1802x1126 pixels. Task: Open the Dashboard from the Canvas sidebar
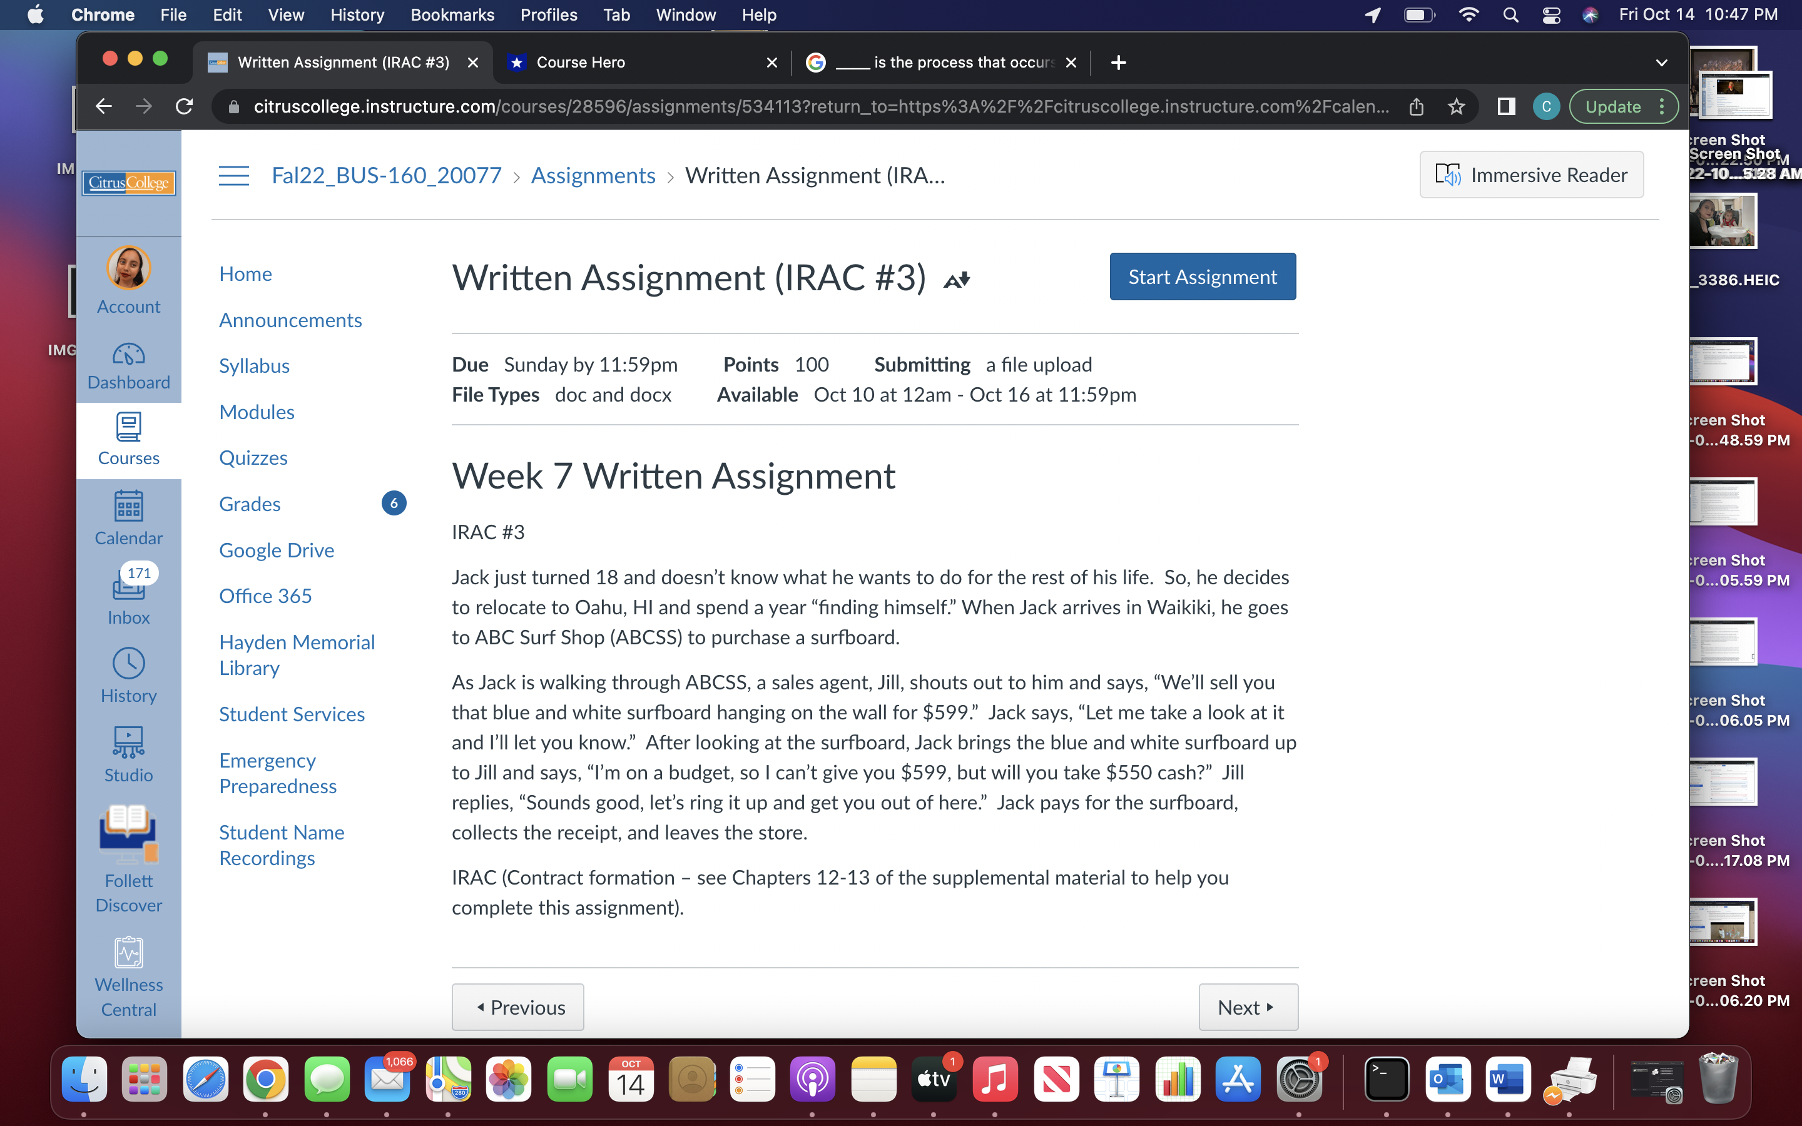tap(128, 365)
